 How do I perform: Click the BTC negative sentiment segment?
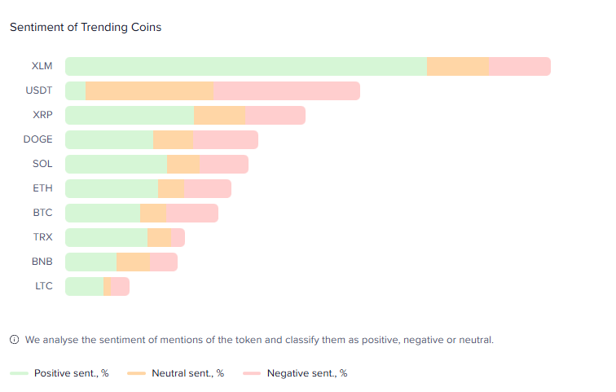pos(191,214)
